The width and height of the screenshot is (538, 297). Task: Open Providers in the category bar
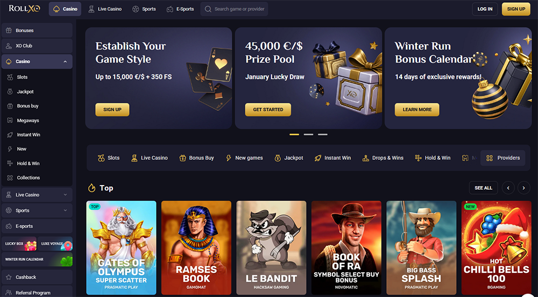pos(502,158)
